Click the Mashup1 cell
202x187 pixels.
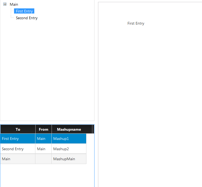69,139
